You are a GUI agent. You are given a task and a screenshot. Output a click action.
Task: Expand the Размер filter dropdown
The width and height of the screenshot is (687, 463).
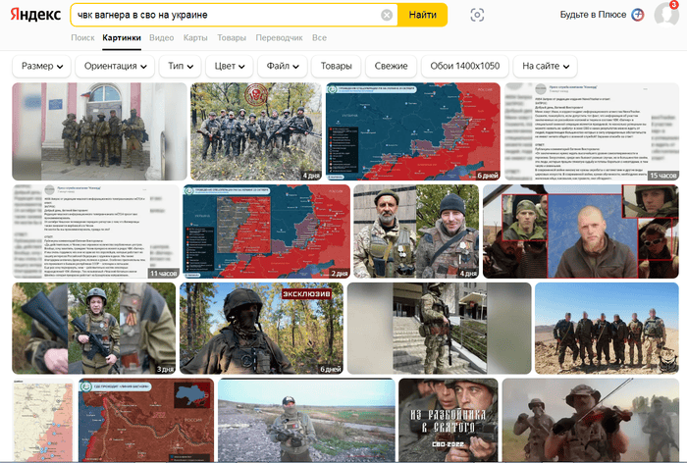43,66
